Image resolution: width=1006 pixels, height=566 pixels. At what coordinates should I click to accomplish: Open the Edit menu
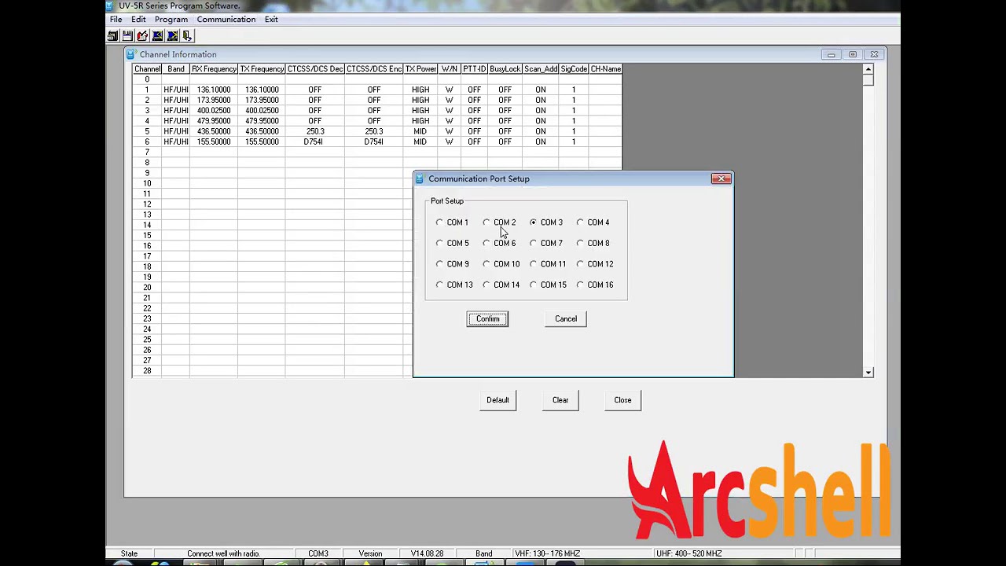click(138, 19)
